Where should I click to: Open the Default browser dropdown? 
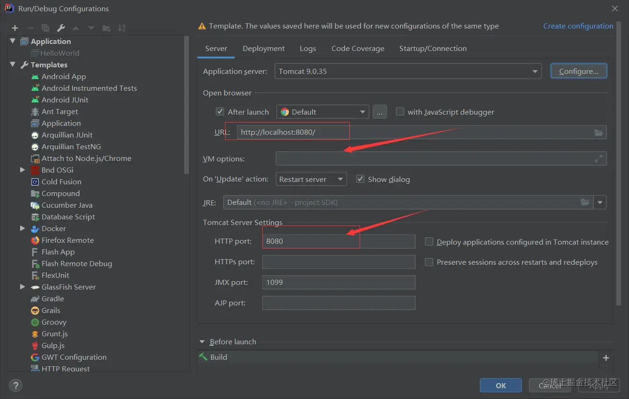click(x=323, y=112)
